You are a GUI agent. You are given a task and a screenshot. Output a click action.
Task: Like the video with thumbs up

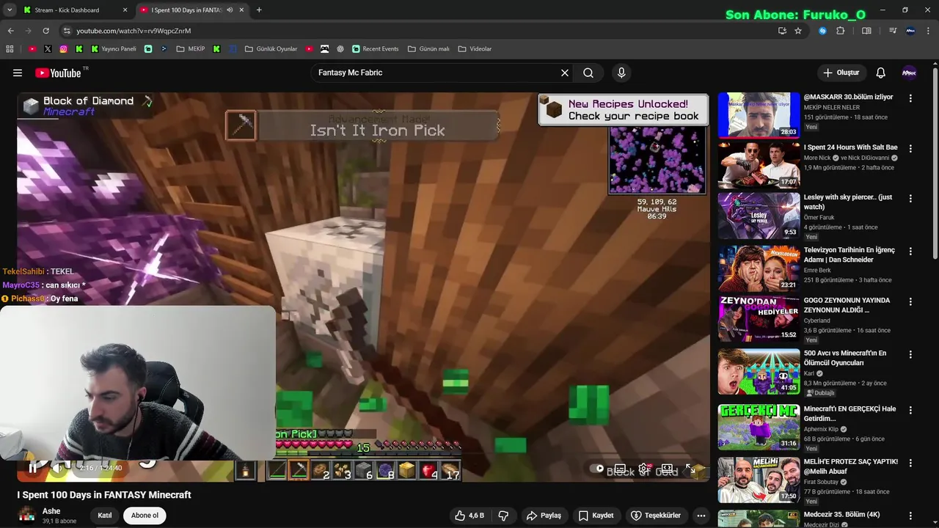(469, 516)
